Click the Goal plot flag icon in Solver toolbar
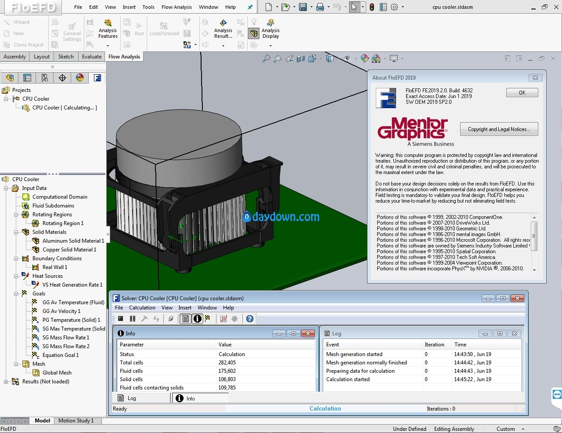Screen dimensions: 562x433 click(x=208, y=319)
